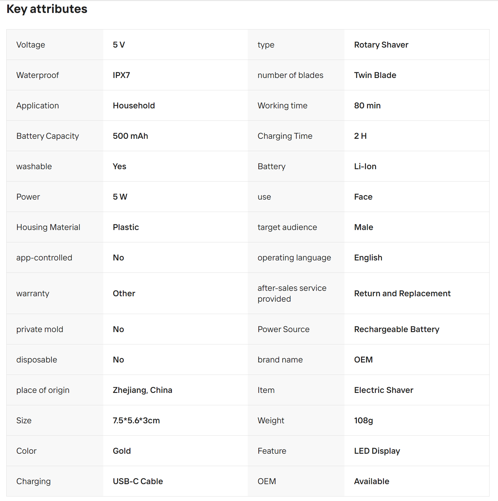This screenshot has height=501, width=498.
Task: Click the 7.5*5.6*3cm size value
Action: 136,421
